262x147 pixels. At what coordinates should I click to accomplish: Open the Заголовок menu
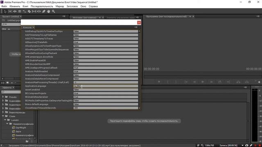pyautogui.click(x=72, y=7)
